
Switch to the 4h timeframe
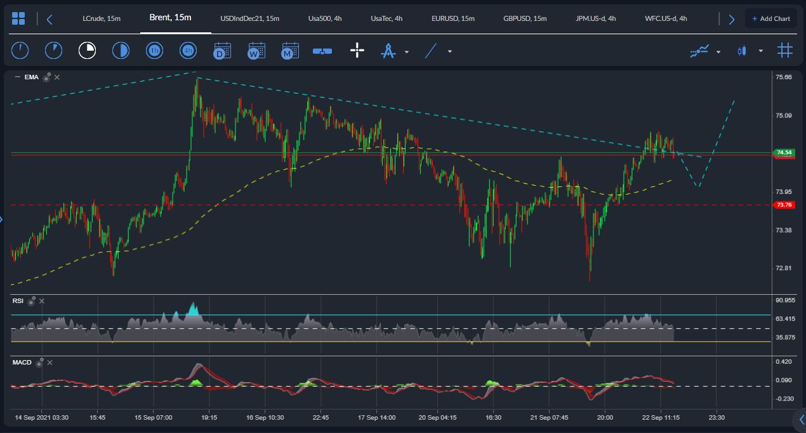pos(187,51)
